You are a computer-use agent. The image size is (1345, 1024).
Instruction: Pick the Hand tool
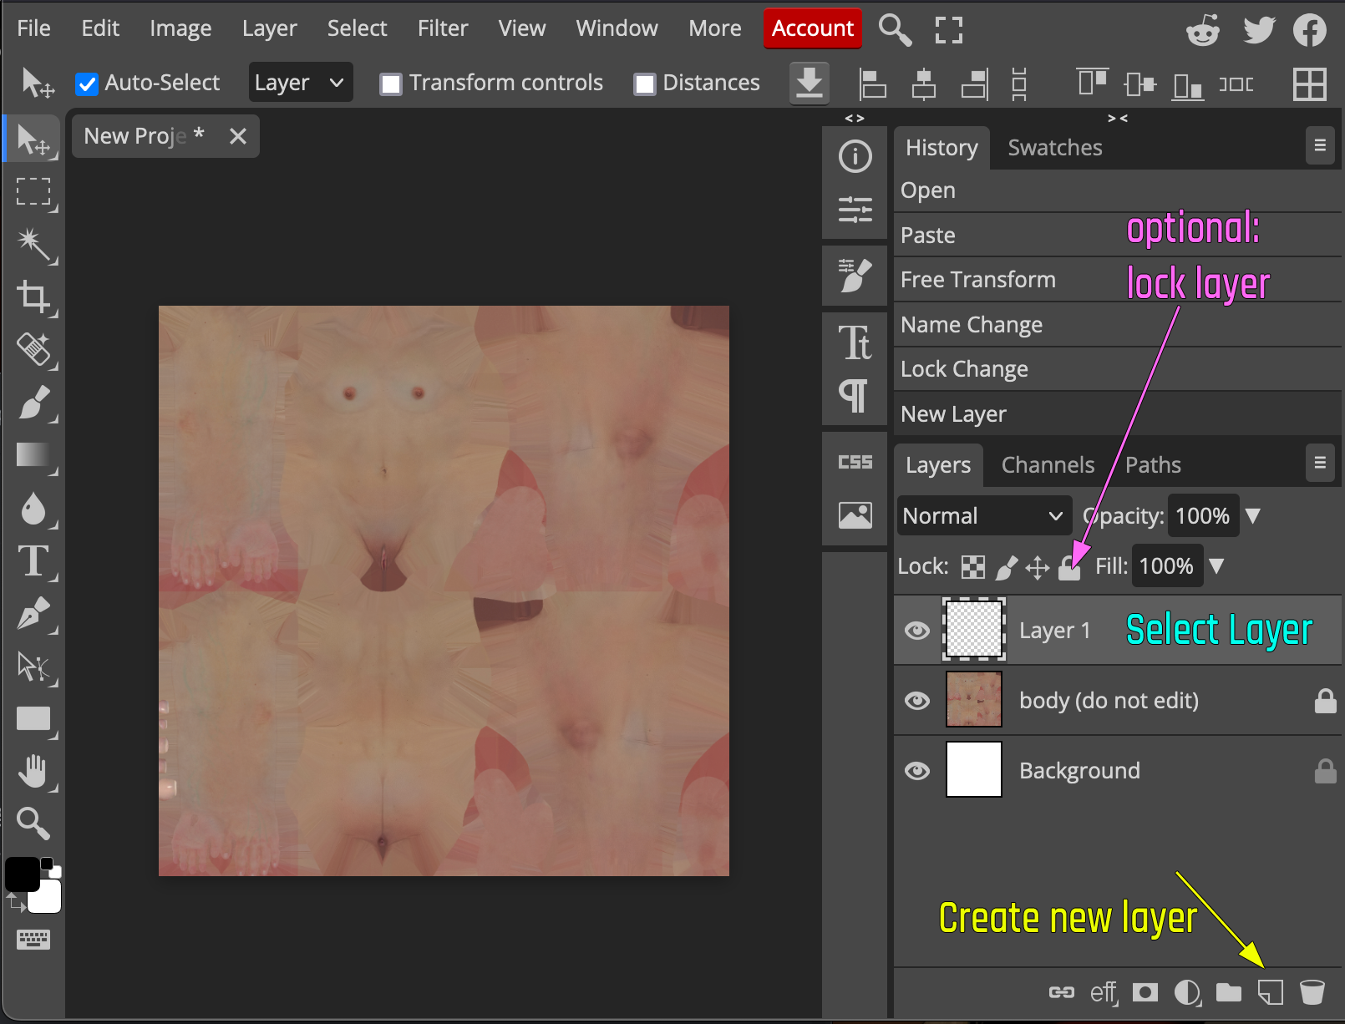pyautogui.click(x=34, y=771)
